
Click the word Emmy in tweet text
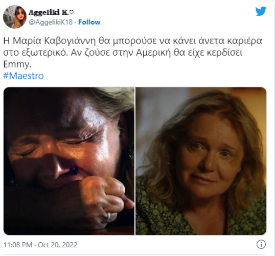tap(17, 65)
